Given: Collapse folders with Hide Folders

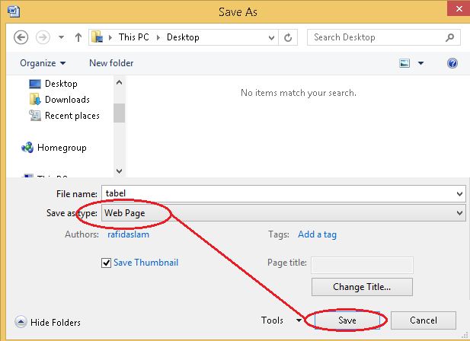Looking at the screenshot, I should [x=48, y=323].
